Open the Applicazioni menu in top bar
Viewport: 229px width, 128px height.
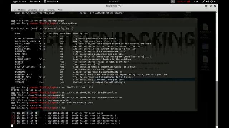19,1
